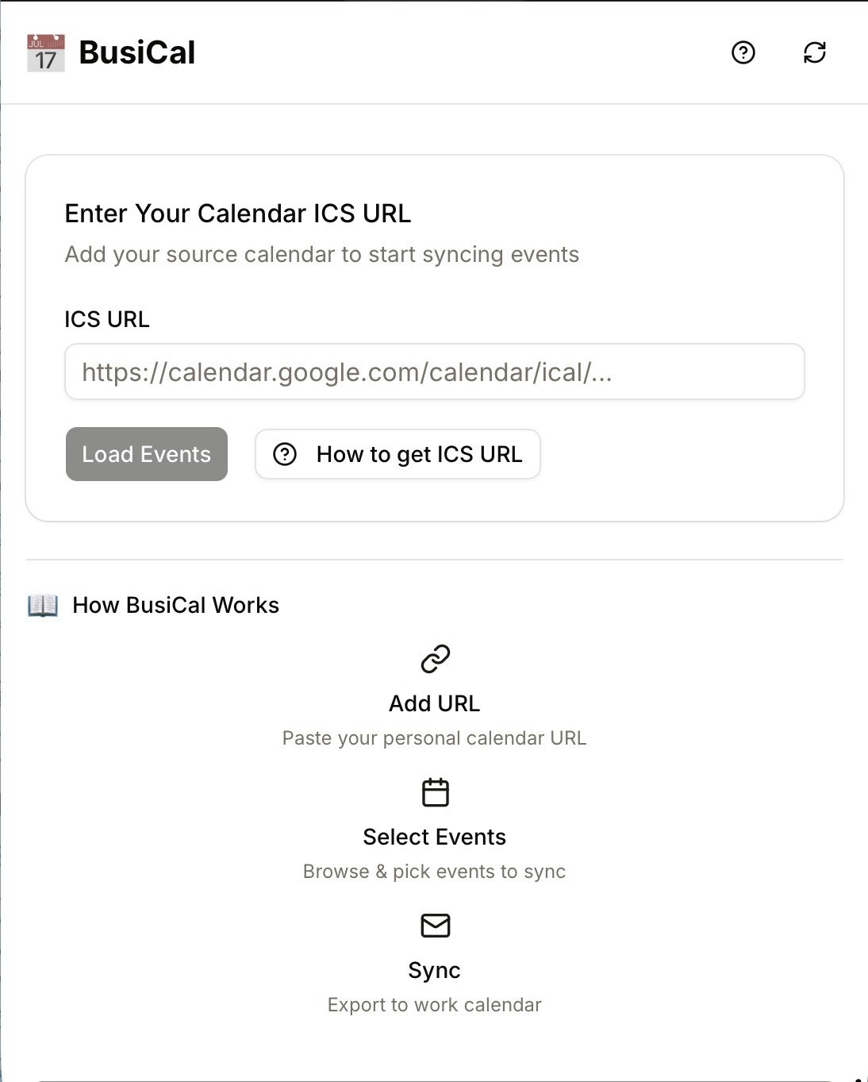This screenshot has width=868, height=1082.
Task: Click the refresh sync icon top right
Action: coord(815,53)
